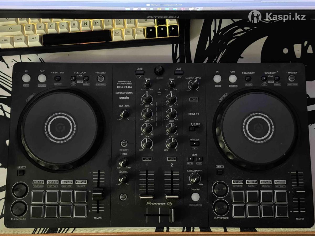Toggle the Beat FX ON/OFF button
315x236 pixels.
click(195, 197)
